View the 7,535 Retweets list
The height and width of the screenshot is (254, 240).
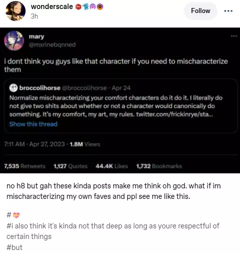pos(25,166)
